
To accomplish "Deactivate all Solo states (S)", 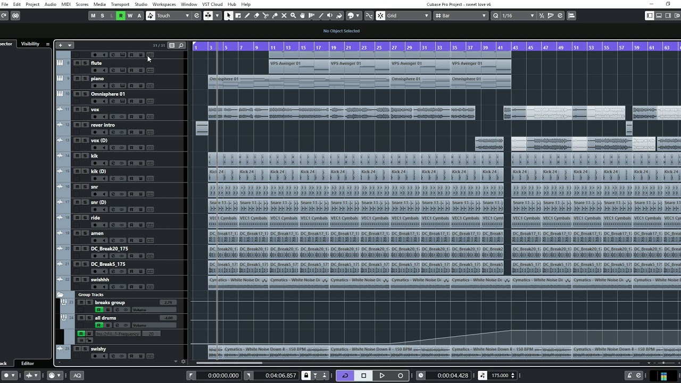I will coord(102,15).
